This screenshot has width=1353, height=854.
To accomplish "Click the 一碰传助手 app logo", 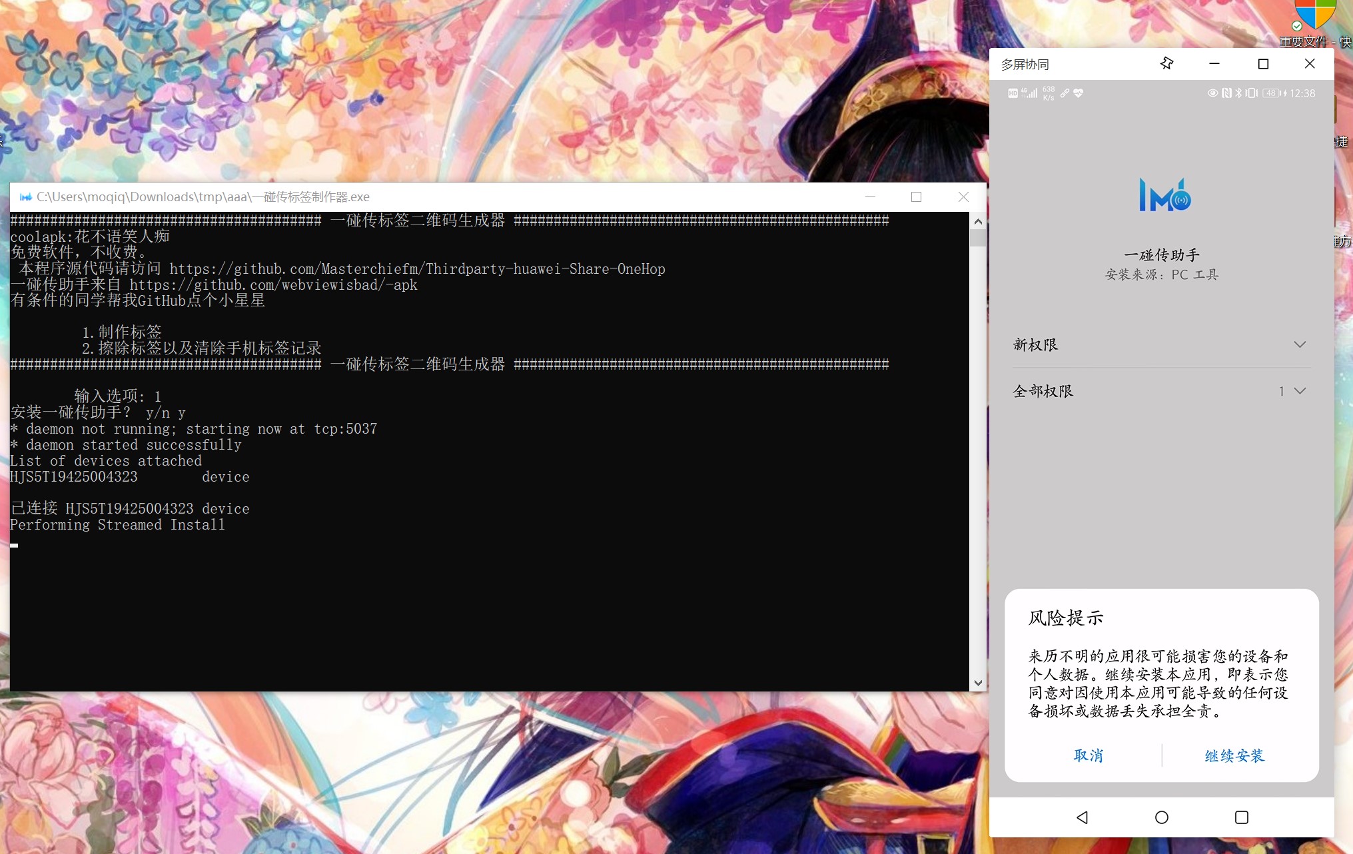I will 1164,195.
